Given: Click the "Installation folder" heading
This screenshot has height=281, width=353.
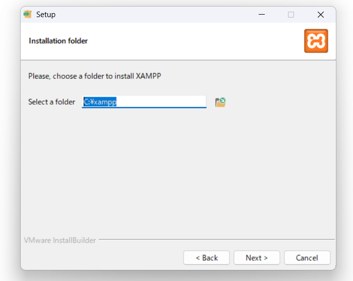Looking at the screenshot, I should click(58, 41).
